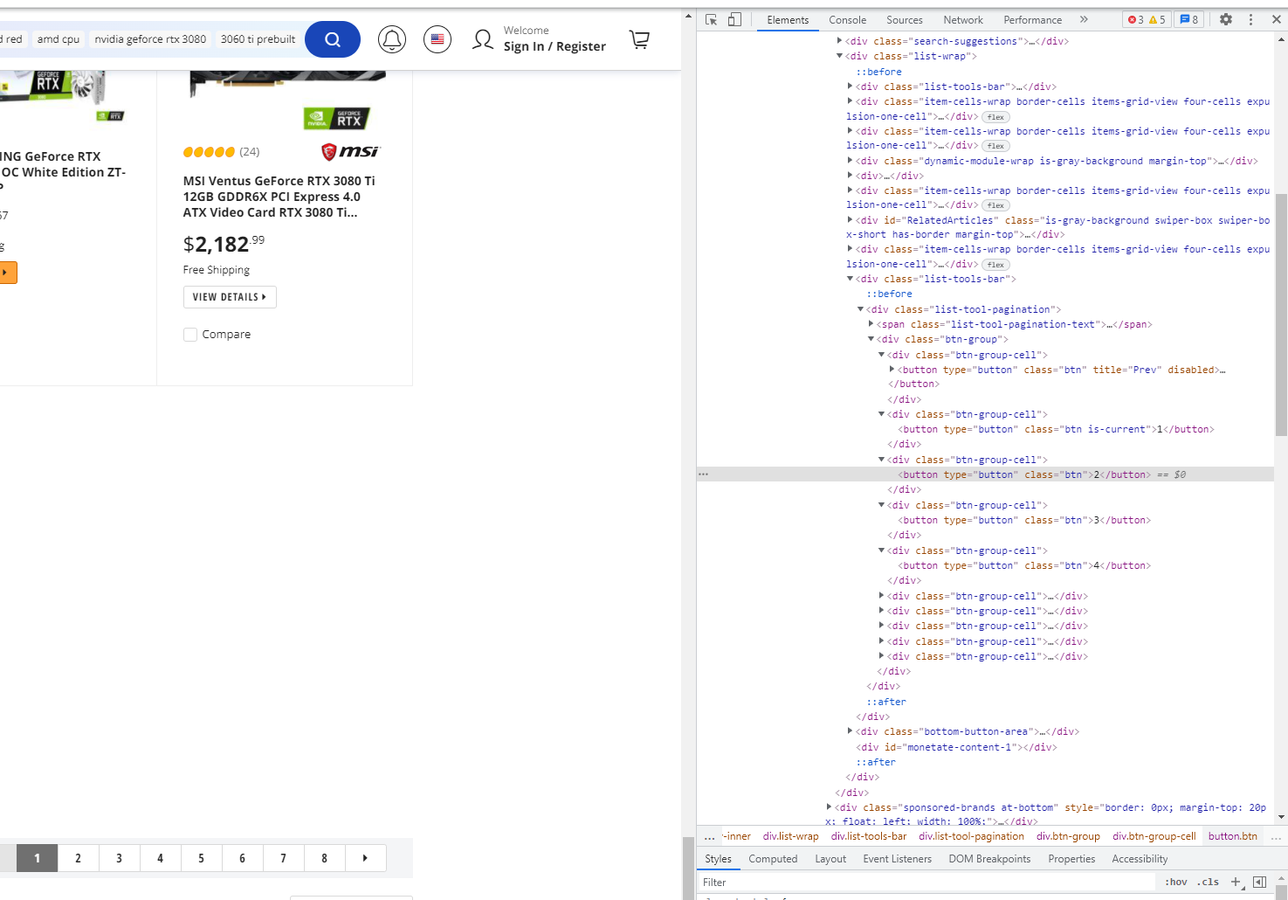Toggle the :hov element state button
This screenshot has width=1288, height=900.
tap(1176, 883)
